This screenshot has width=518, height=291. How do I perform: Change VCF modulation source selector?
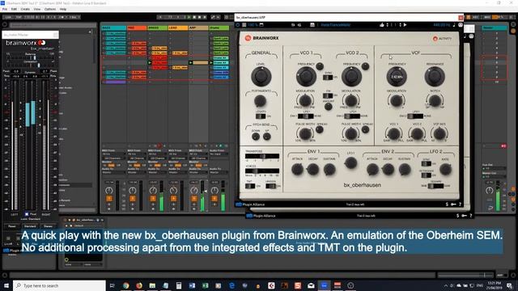pos(415,116)
